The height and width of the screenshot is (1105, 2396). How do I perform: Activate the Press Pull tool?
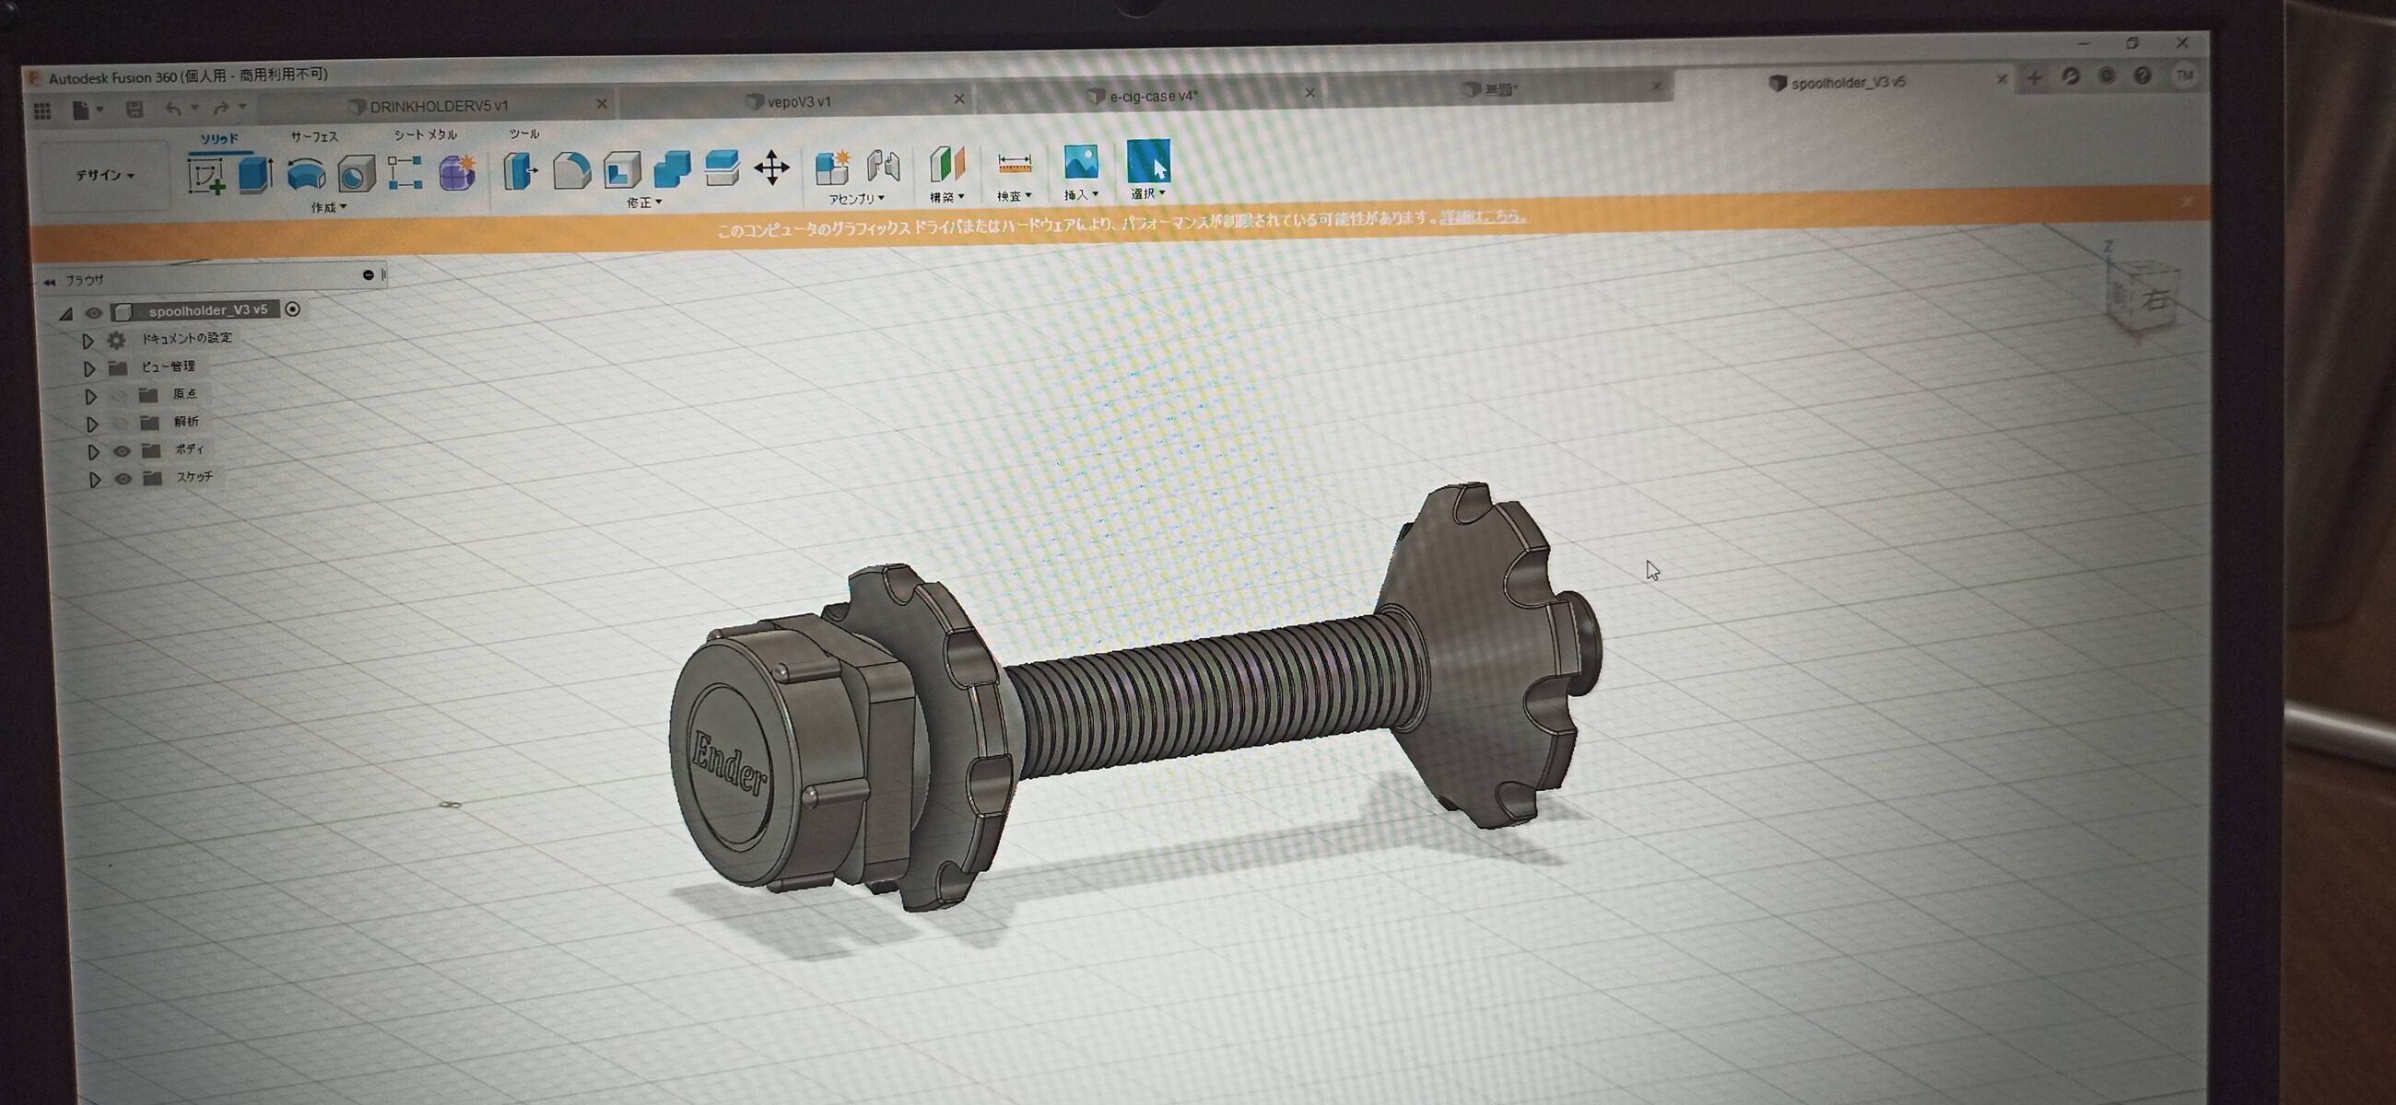point(520,171)
